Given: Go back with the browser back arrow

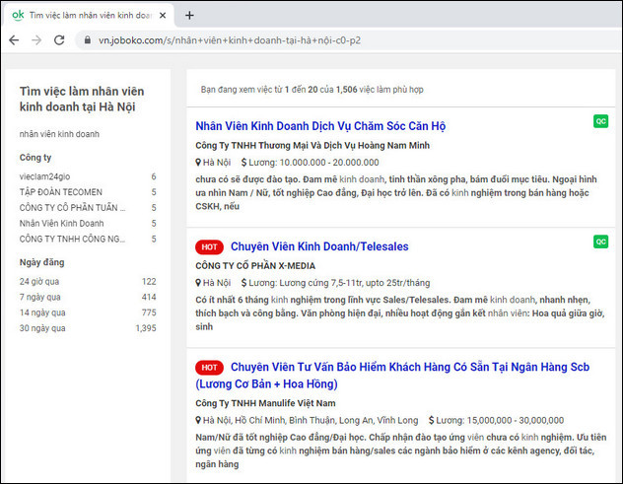Looking at the screenshot, I should (x=14, y=40).
